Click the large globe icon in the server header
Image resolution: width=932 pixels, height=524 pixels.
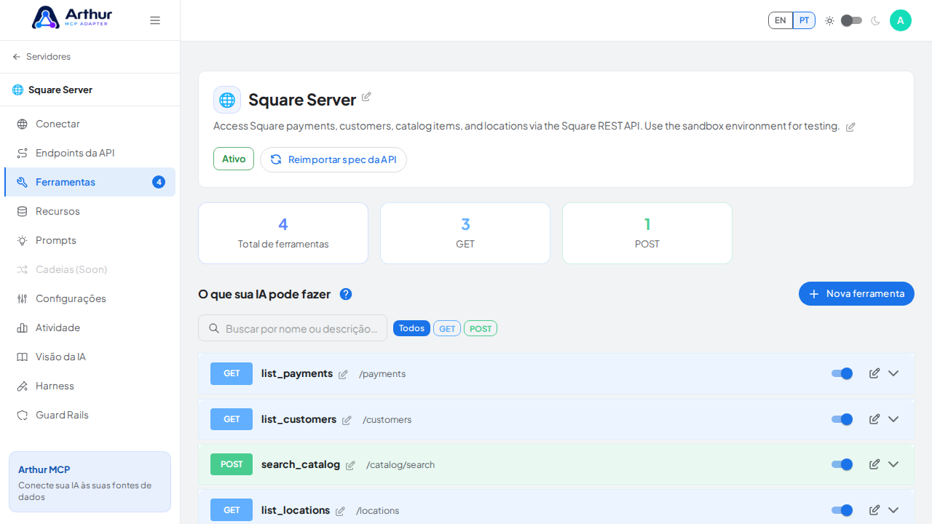tap(227, 100)
